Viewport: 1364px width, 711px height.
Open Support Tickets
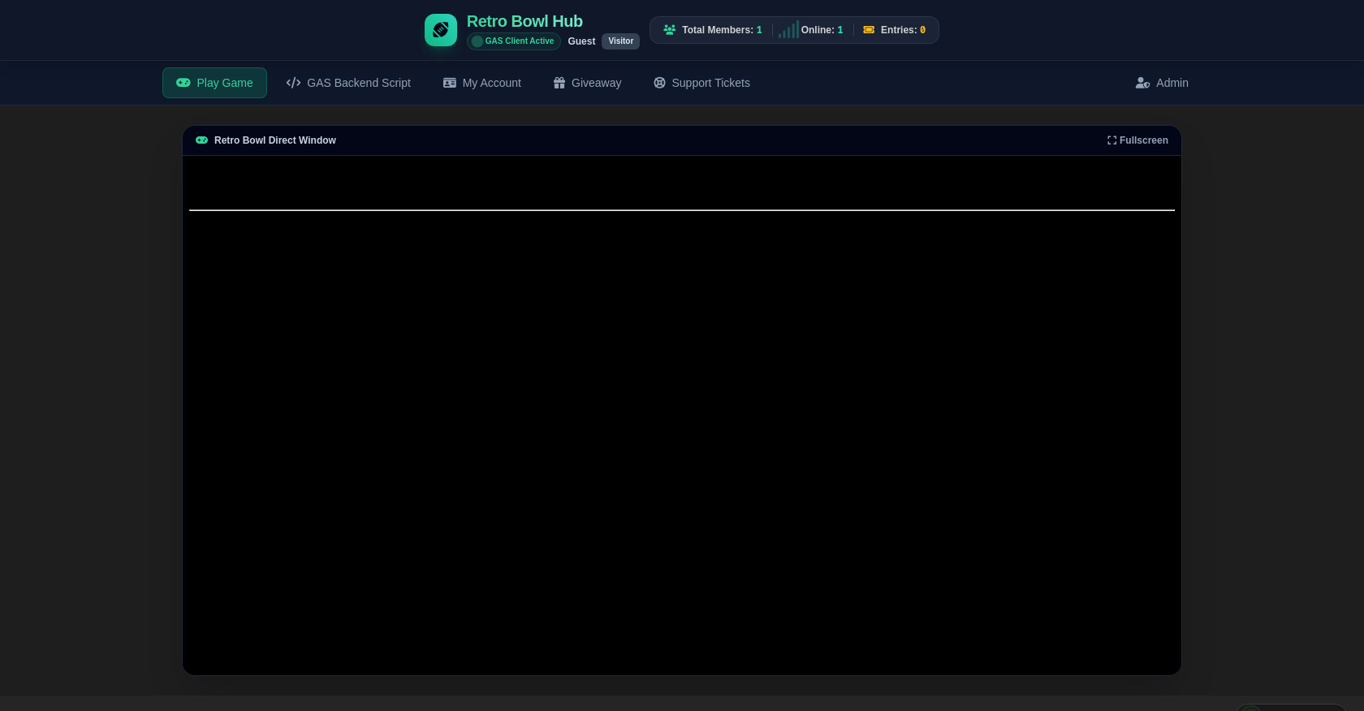701,83
